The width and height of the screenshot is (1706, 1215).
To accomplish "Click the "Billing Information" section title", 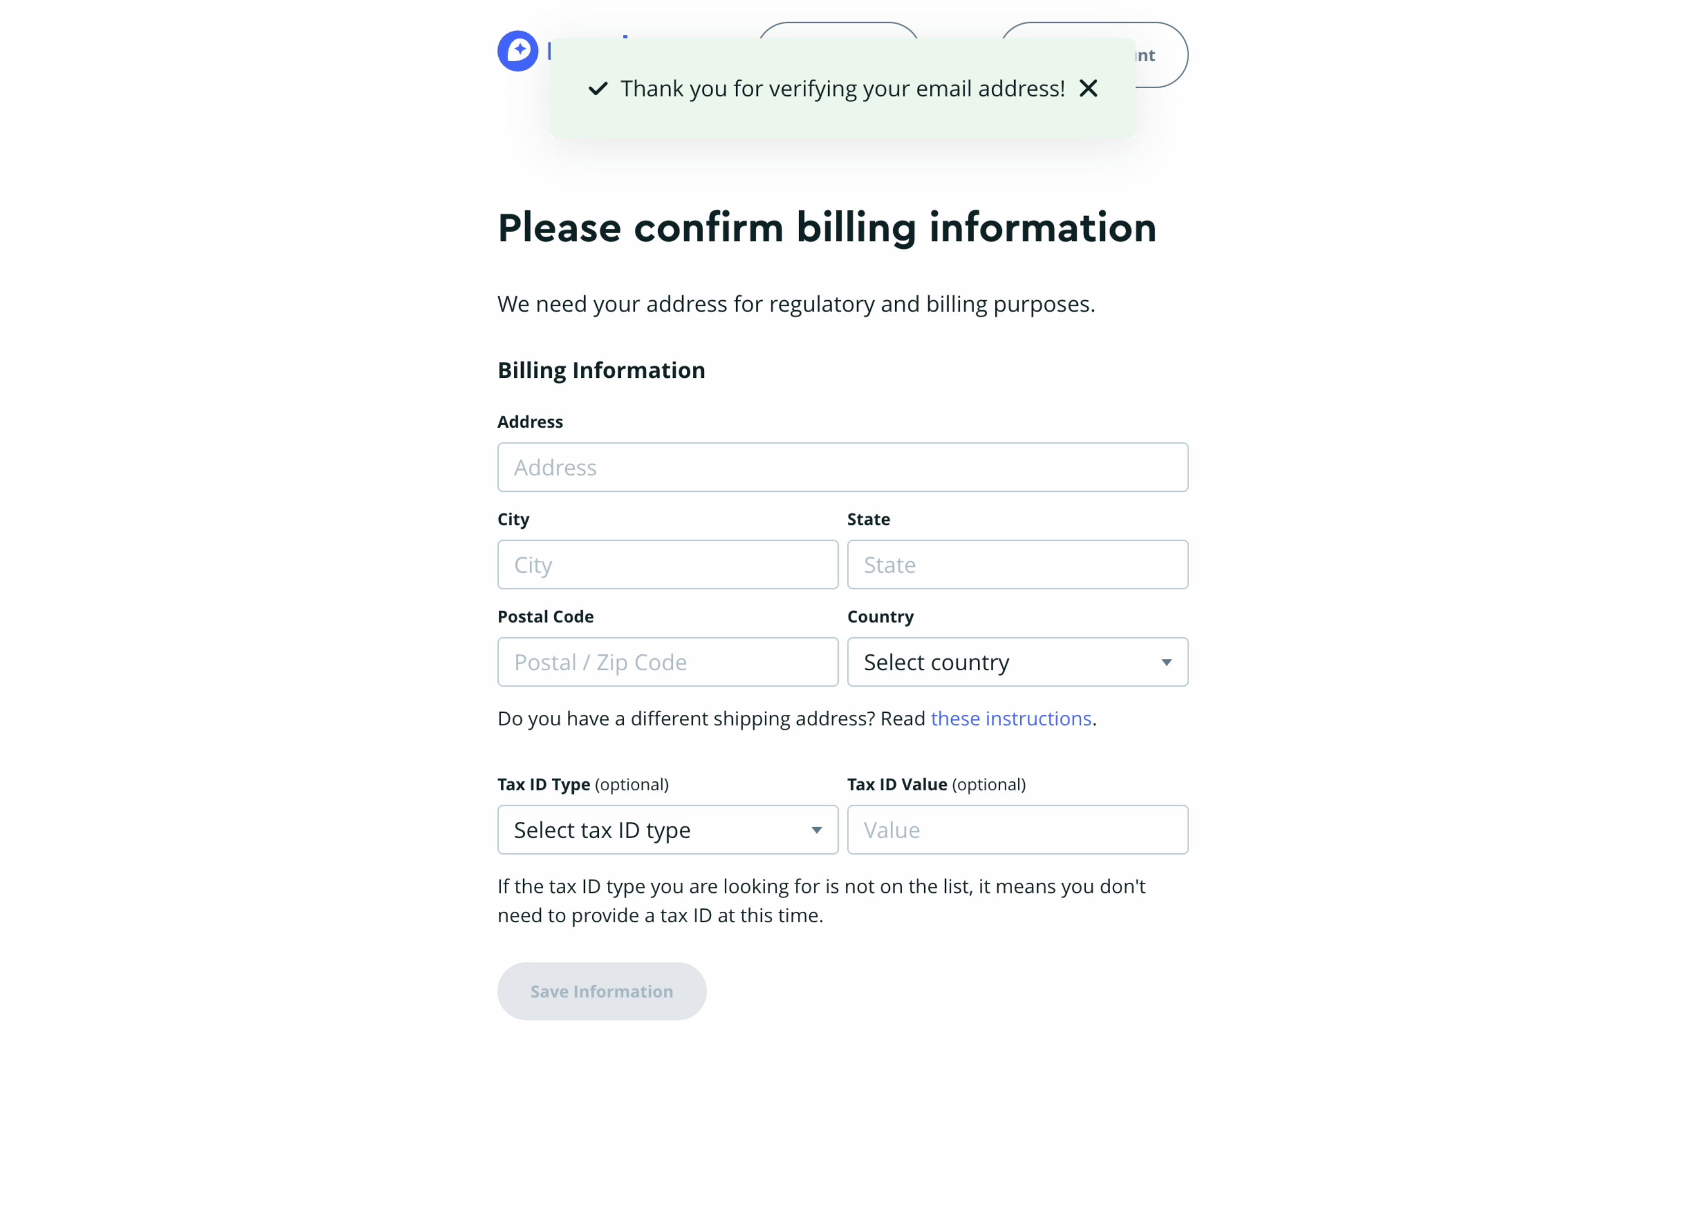I will click(601, 370).
